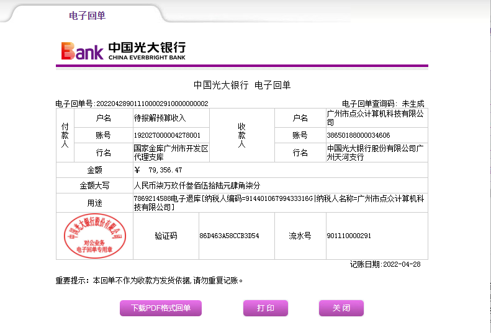Click the 收款人 header cell
491x333 pixels.
[241, 135]
